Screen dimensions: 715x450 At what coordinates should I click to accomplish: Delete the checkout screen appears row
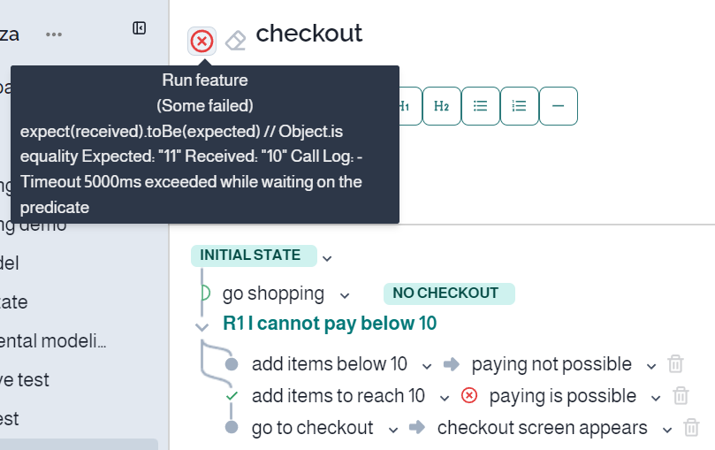click(x=691, y=428)
